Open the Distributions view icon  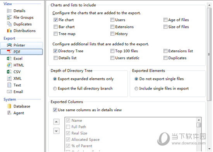click(x=9, y=31)
